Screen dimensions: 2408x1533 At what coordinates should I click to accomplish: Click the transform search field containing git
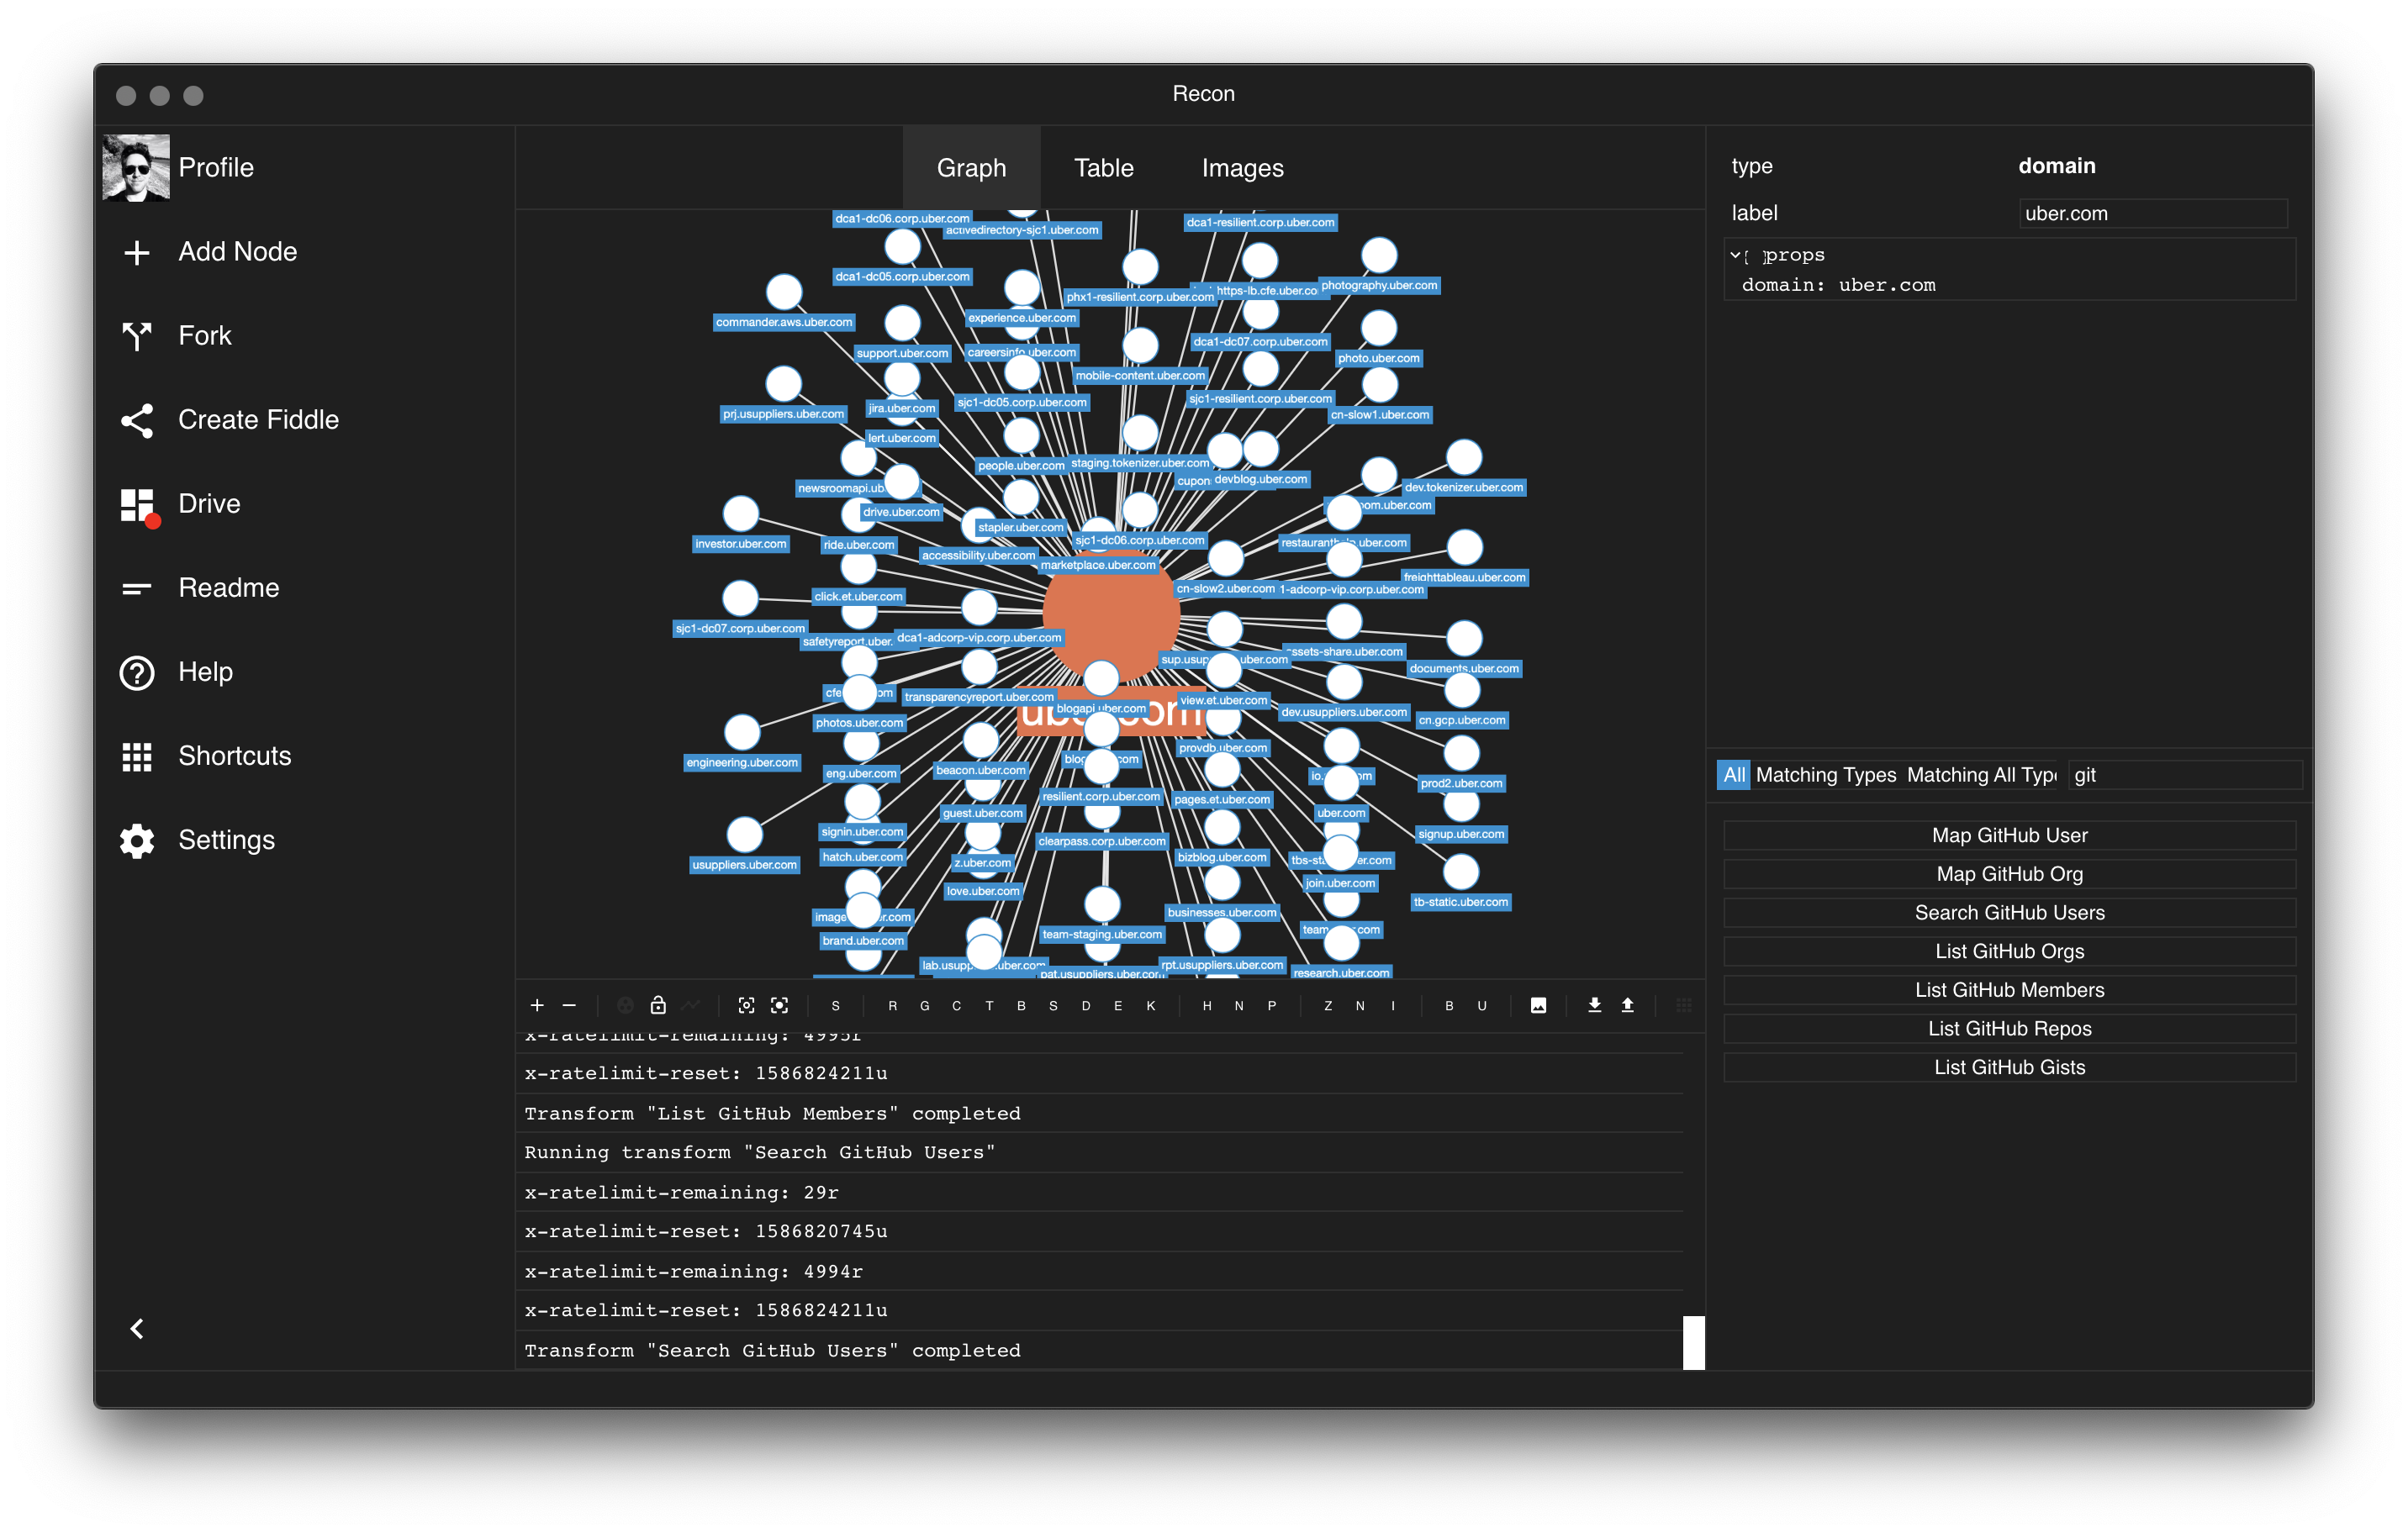(x=2184, y=775)
